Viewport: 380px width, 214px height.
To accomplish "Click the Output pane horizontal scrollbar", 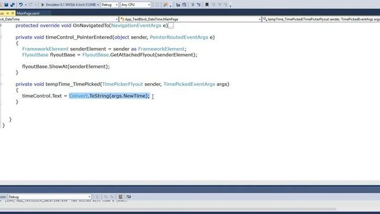I will pos(168,209).
